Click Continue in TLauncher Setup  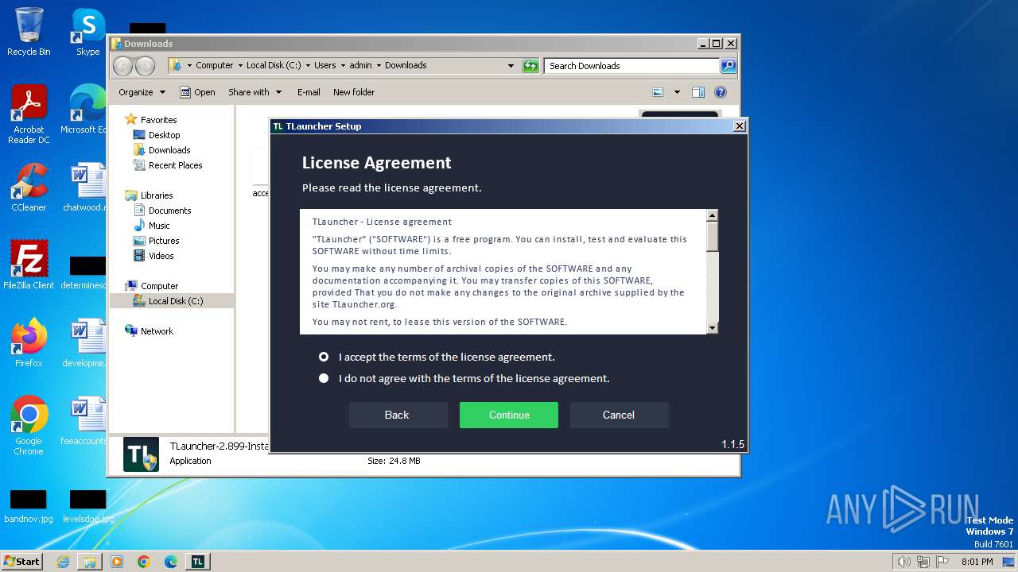(509, 415)
